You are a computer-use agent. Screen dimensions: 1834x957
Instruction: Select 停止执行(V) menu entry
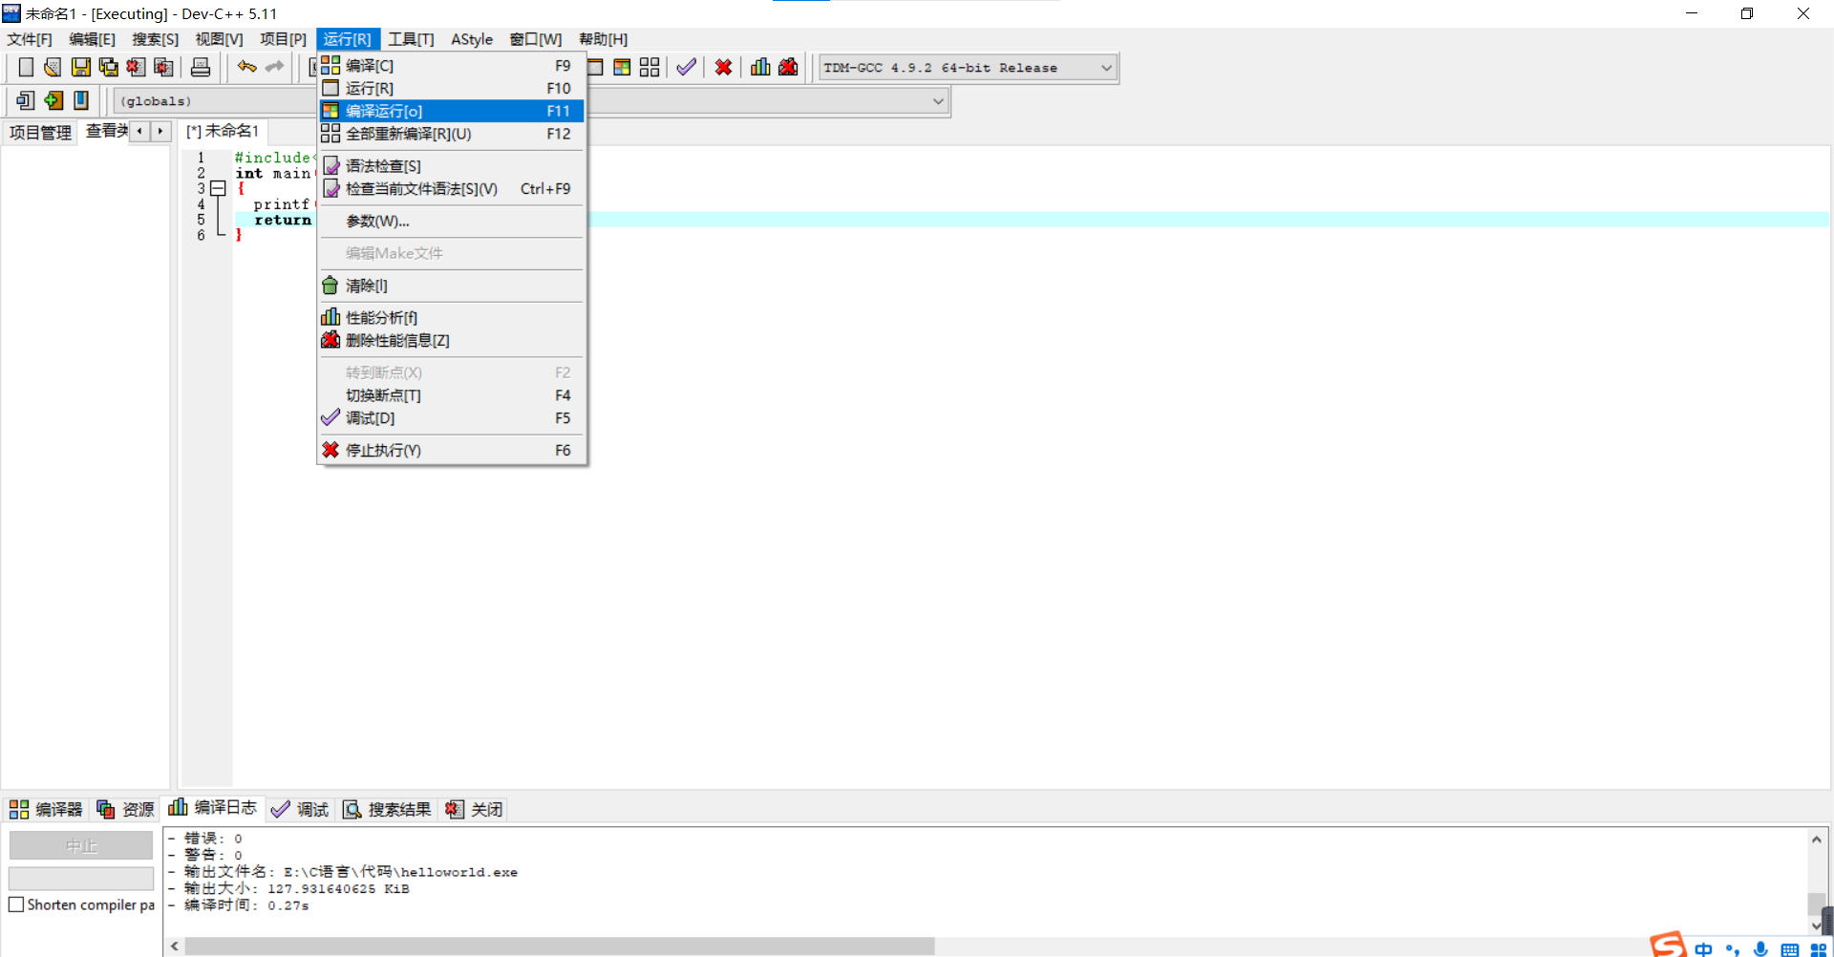(x=451, y=451)
